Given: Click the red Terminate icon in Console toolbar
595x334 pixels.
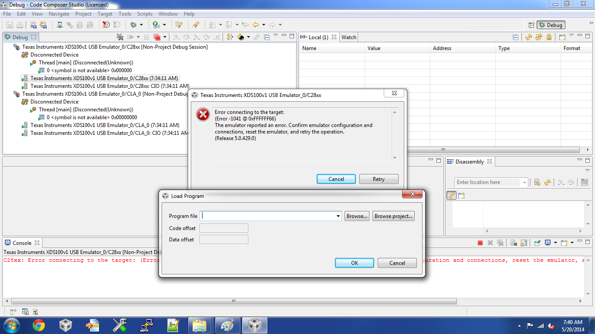Looking at the screenshot, I should click(x=480, y=243).
